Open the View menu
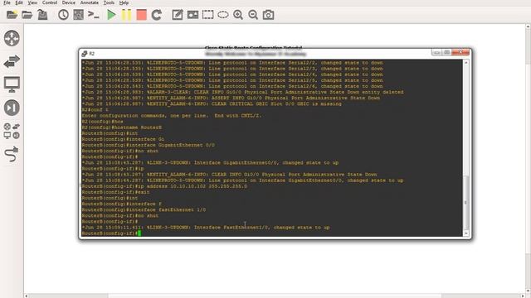 click(32, 2)
